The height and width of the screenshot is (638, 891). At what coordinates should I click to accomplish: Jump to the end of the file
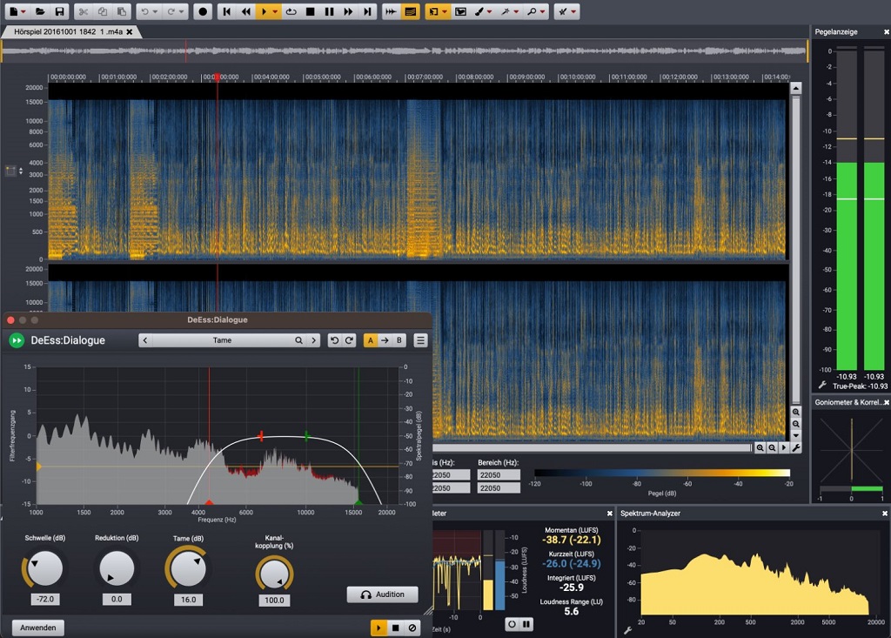[368, 11]
